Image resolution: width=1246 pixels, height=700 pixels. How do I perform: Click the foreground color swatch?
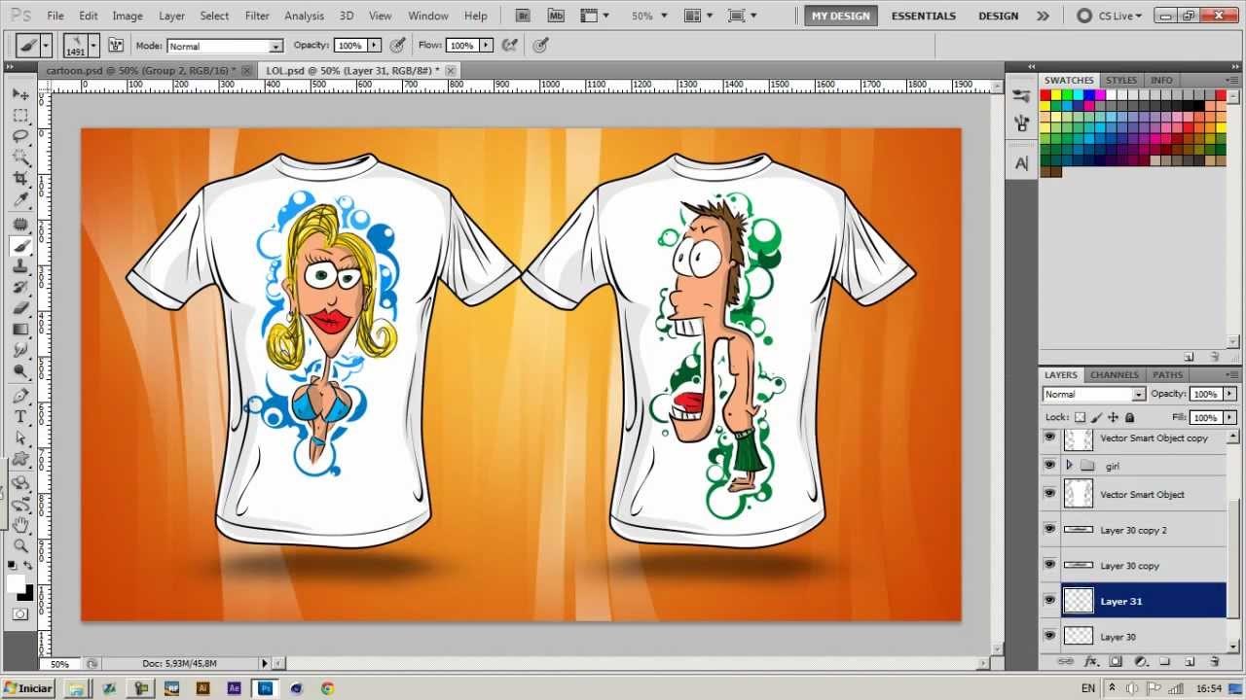pyautogui.click(x=16, y=583)
